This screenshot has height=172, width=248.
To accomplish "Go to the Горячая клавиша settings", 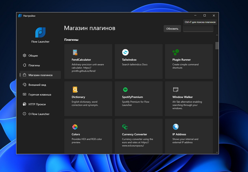I will tap(40, 95).
